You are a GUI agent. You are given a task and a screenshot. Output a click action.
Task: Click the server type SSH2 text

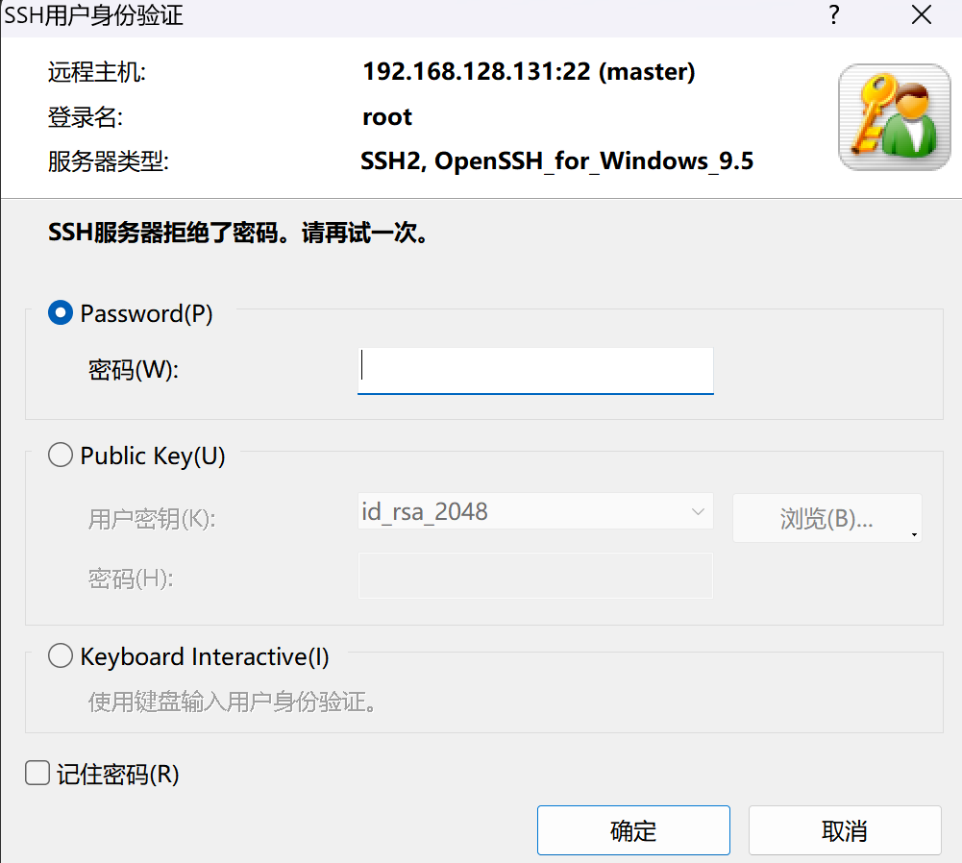(557, 160)
